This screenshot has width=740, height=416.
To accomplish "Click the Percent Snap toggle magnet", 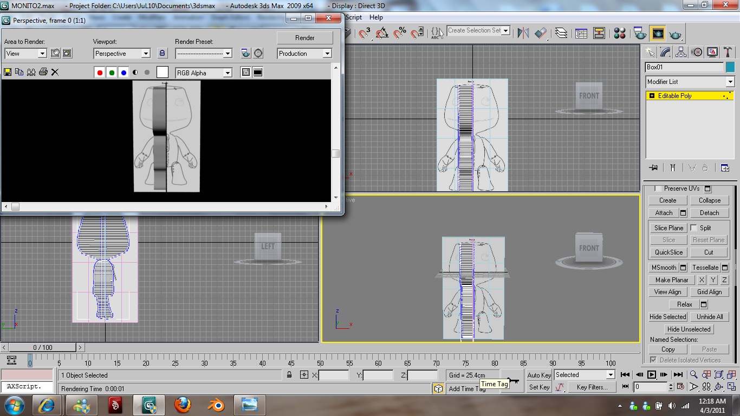I will coord(400,34).
